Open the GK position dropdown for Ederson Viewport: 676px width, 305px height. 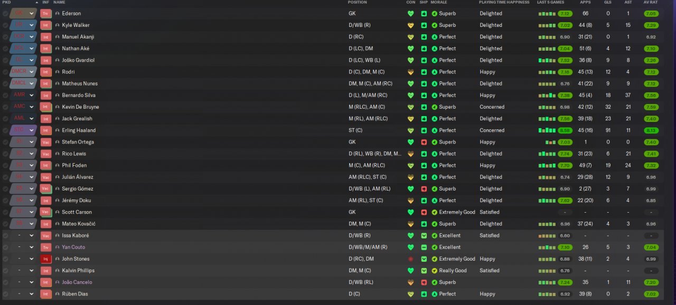point(23,13)
